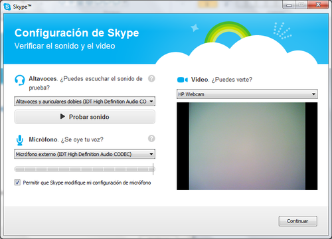Click the 'Configuración de Skype' heading
The height and width of the screenshot is (239, 332).
pyautogui.click(x=76, y=33)
